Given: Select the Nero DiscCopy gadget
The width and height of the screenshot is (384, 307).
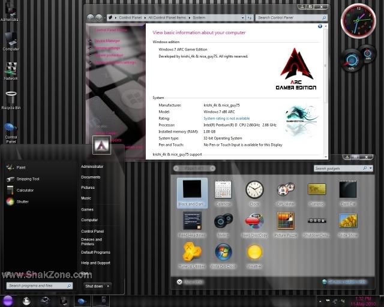Looking at the screenshot, I should click(x=254, y=225).
